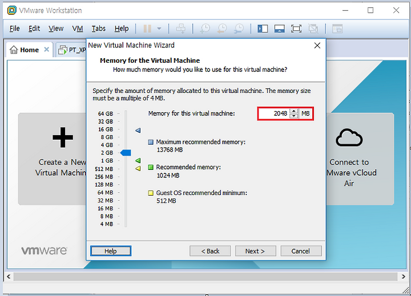Click the blue memory slider thumb at 2 GB
Image resolution: width=411 pixels, height=296 pixels.
(x=126, y=153)
